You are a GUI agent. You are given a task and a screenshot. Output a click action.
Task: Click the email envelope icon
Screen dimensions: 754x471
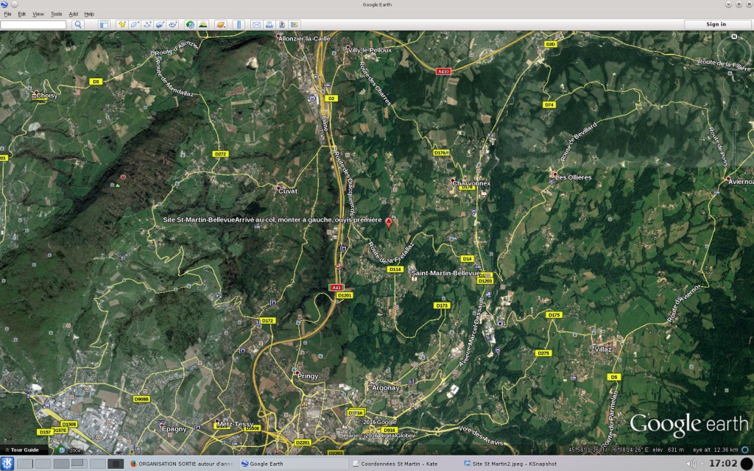(256, 24)
